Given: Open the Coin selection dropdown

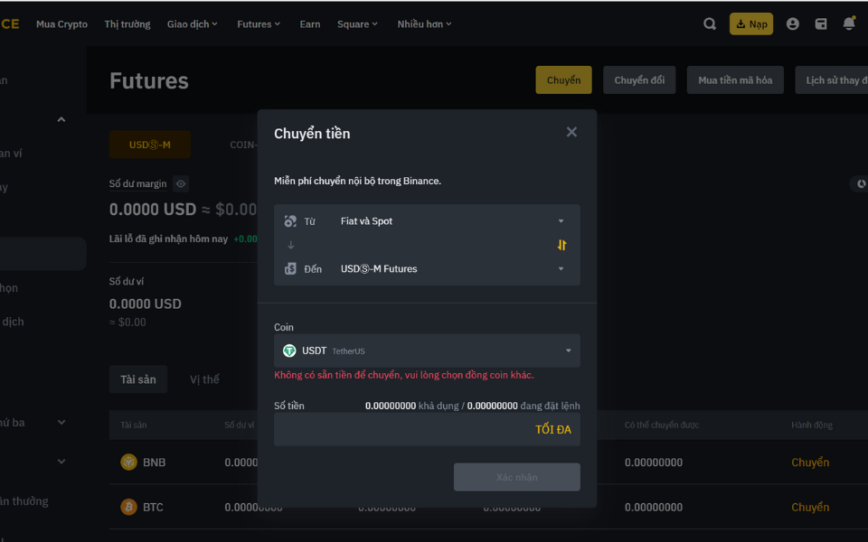Looking at the screenshot, I should point(427,350).
